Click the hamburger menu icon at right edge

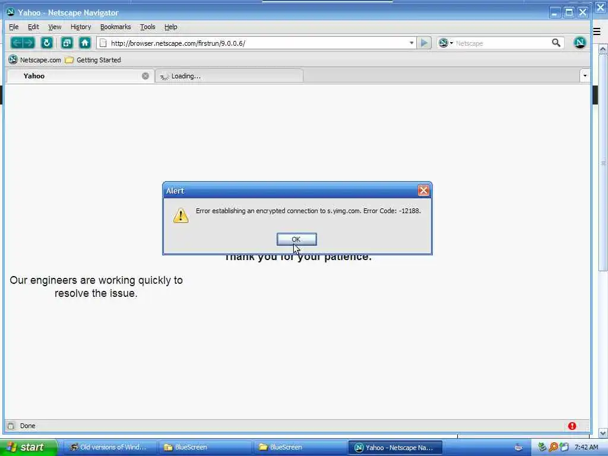(x=597, y=31)
